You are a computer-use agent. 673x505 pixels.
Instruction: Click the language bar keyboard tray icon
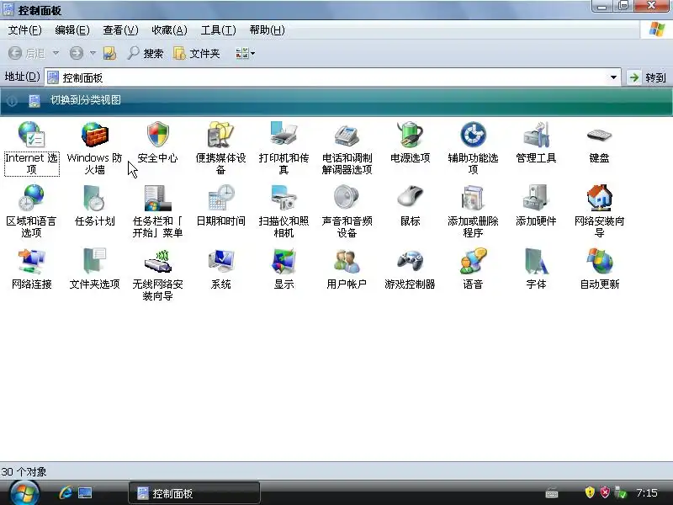click(x=552, y=494)
